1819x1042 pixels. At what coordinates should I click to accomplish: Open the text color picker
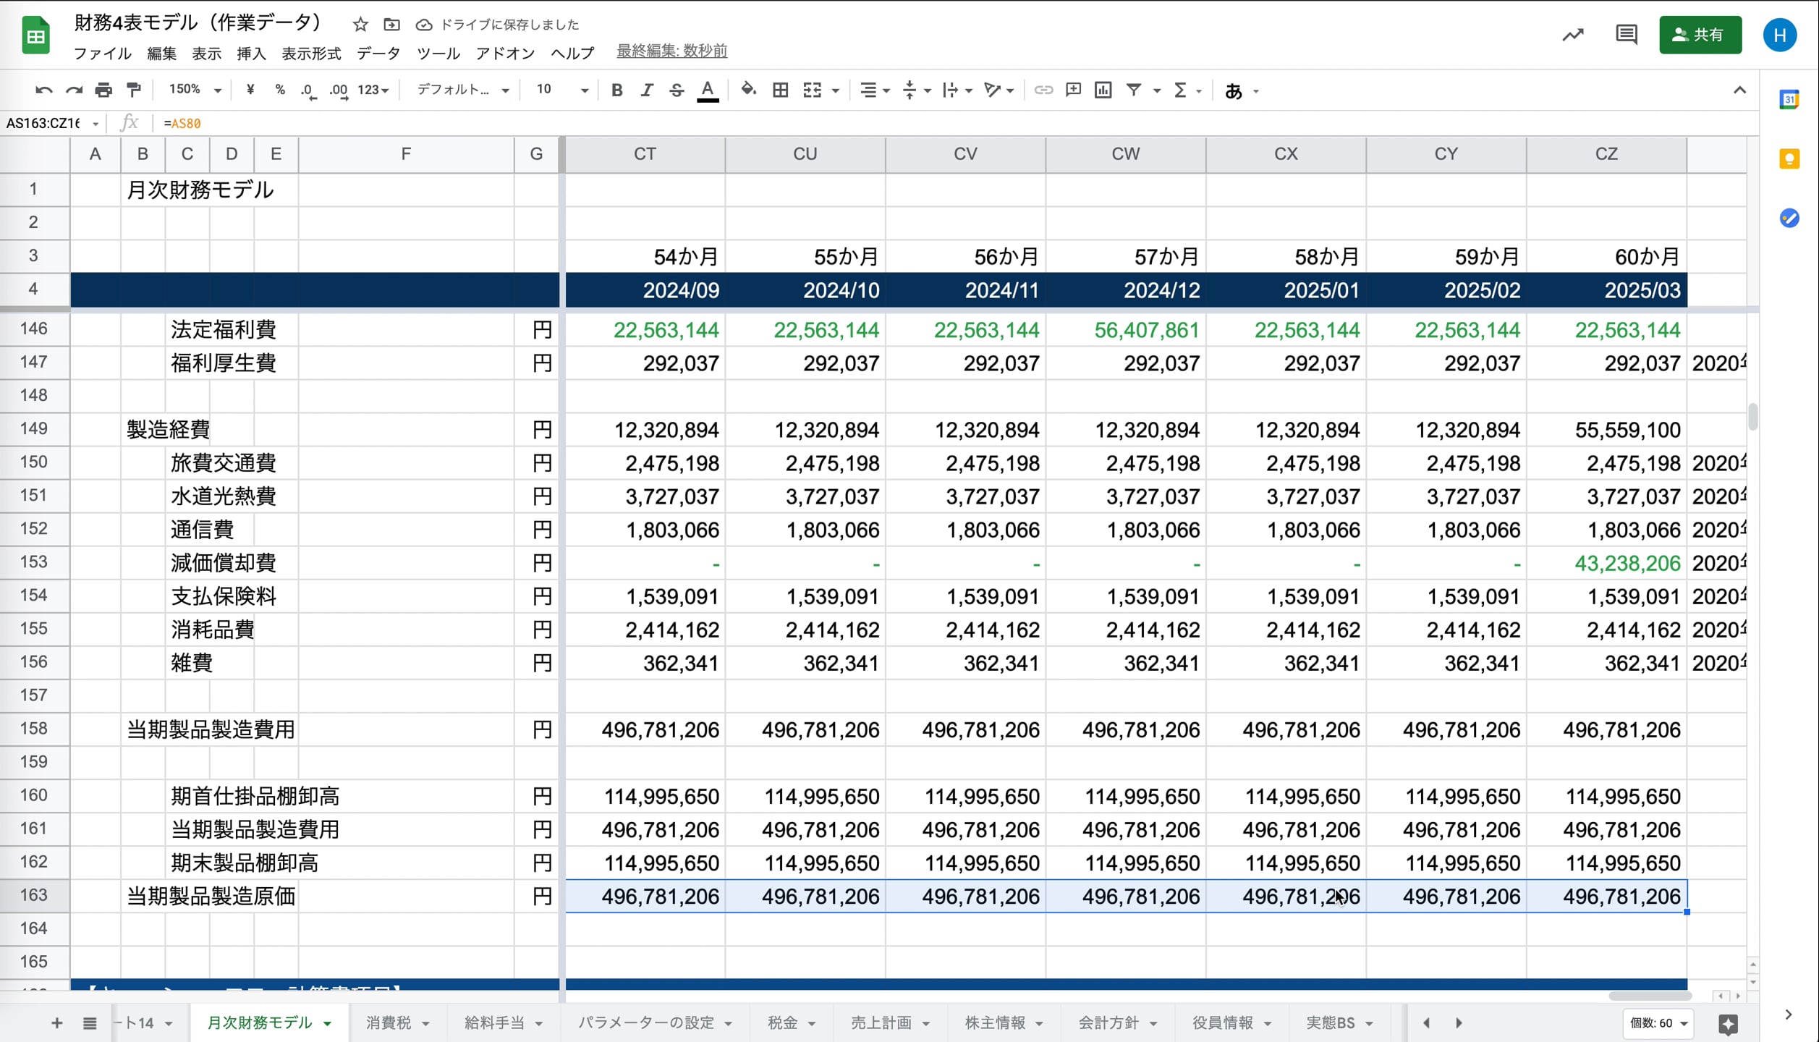[x=707, y=90]
